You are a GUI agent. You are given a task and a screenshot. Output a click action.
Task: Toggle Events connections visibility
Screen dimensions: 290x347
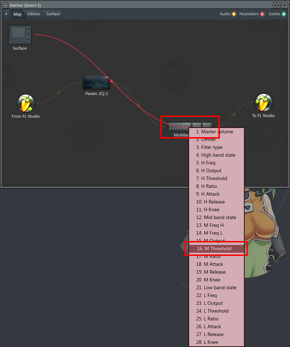pos(284,14)
